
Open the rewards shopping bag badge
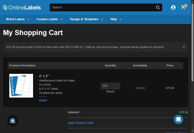point(13,121)
